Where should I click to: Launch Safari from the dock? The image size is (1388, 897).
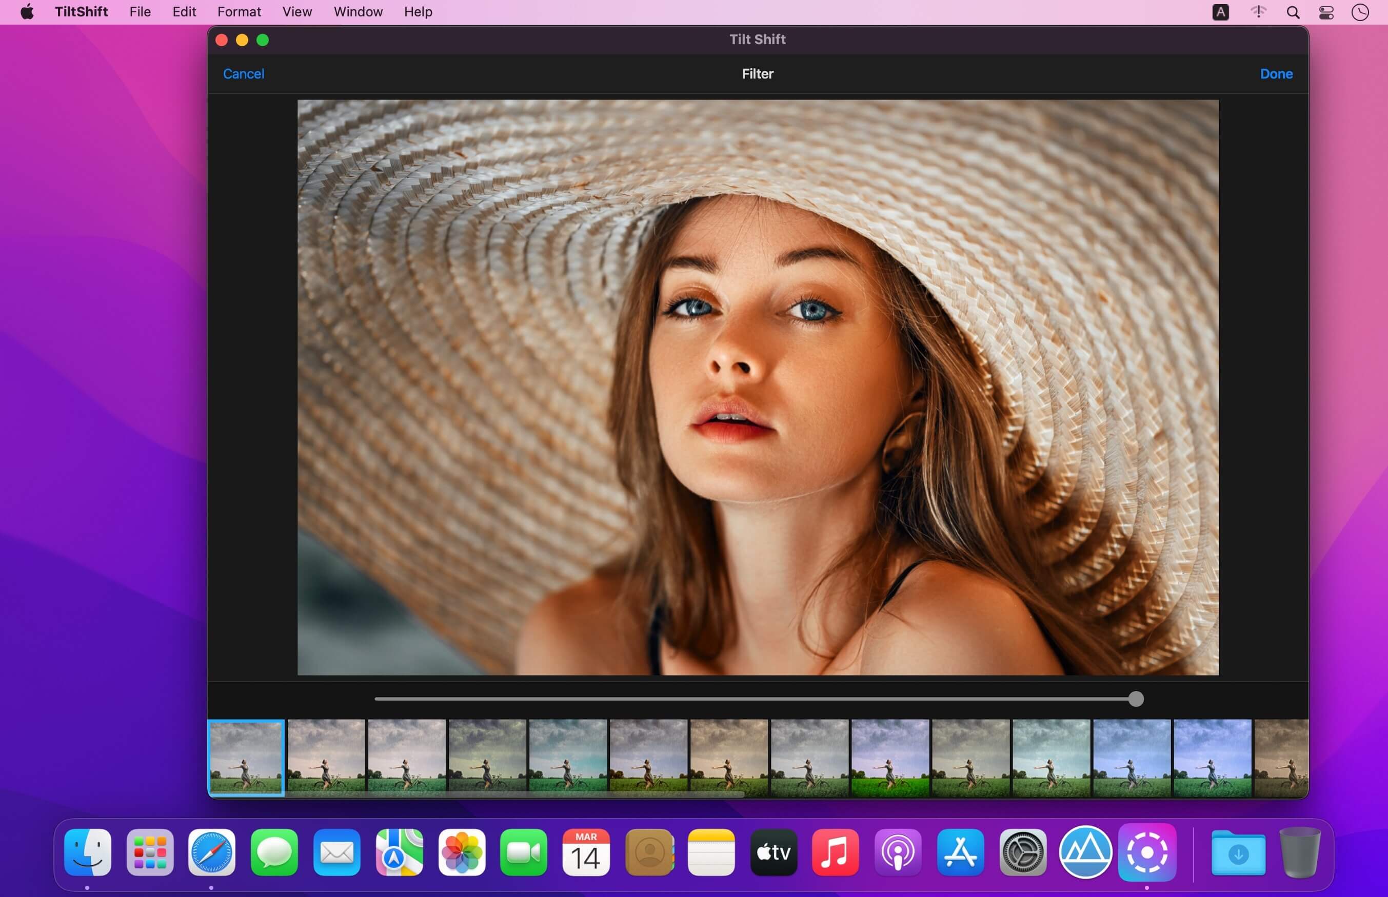click(x=212, y=852)
